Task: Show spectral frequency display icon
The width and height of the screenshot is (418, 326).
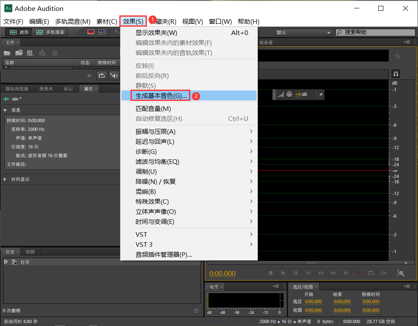Action: coord(91,32)
